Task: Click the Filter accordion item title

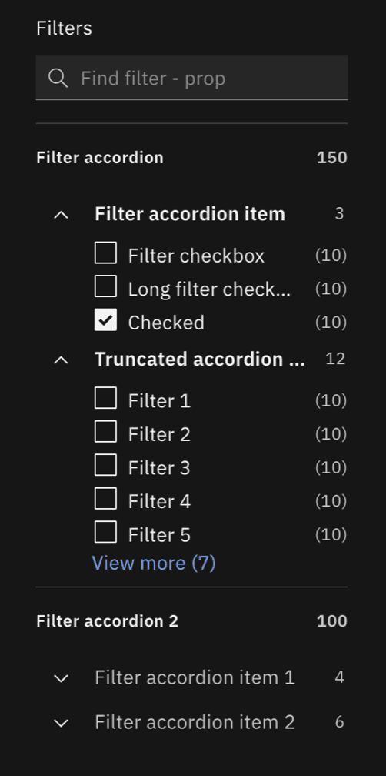Action: tap(190, 214)
